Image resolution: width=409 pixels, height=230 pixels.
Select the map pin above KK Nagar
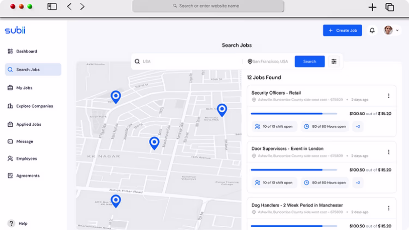click(154, 143)
